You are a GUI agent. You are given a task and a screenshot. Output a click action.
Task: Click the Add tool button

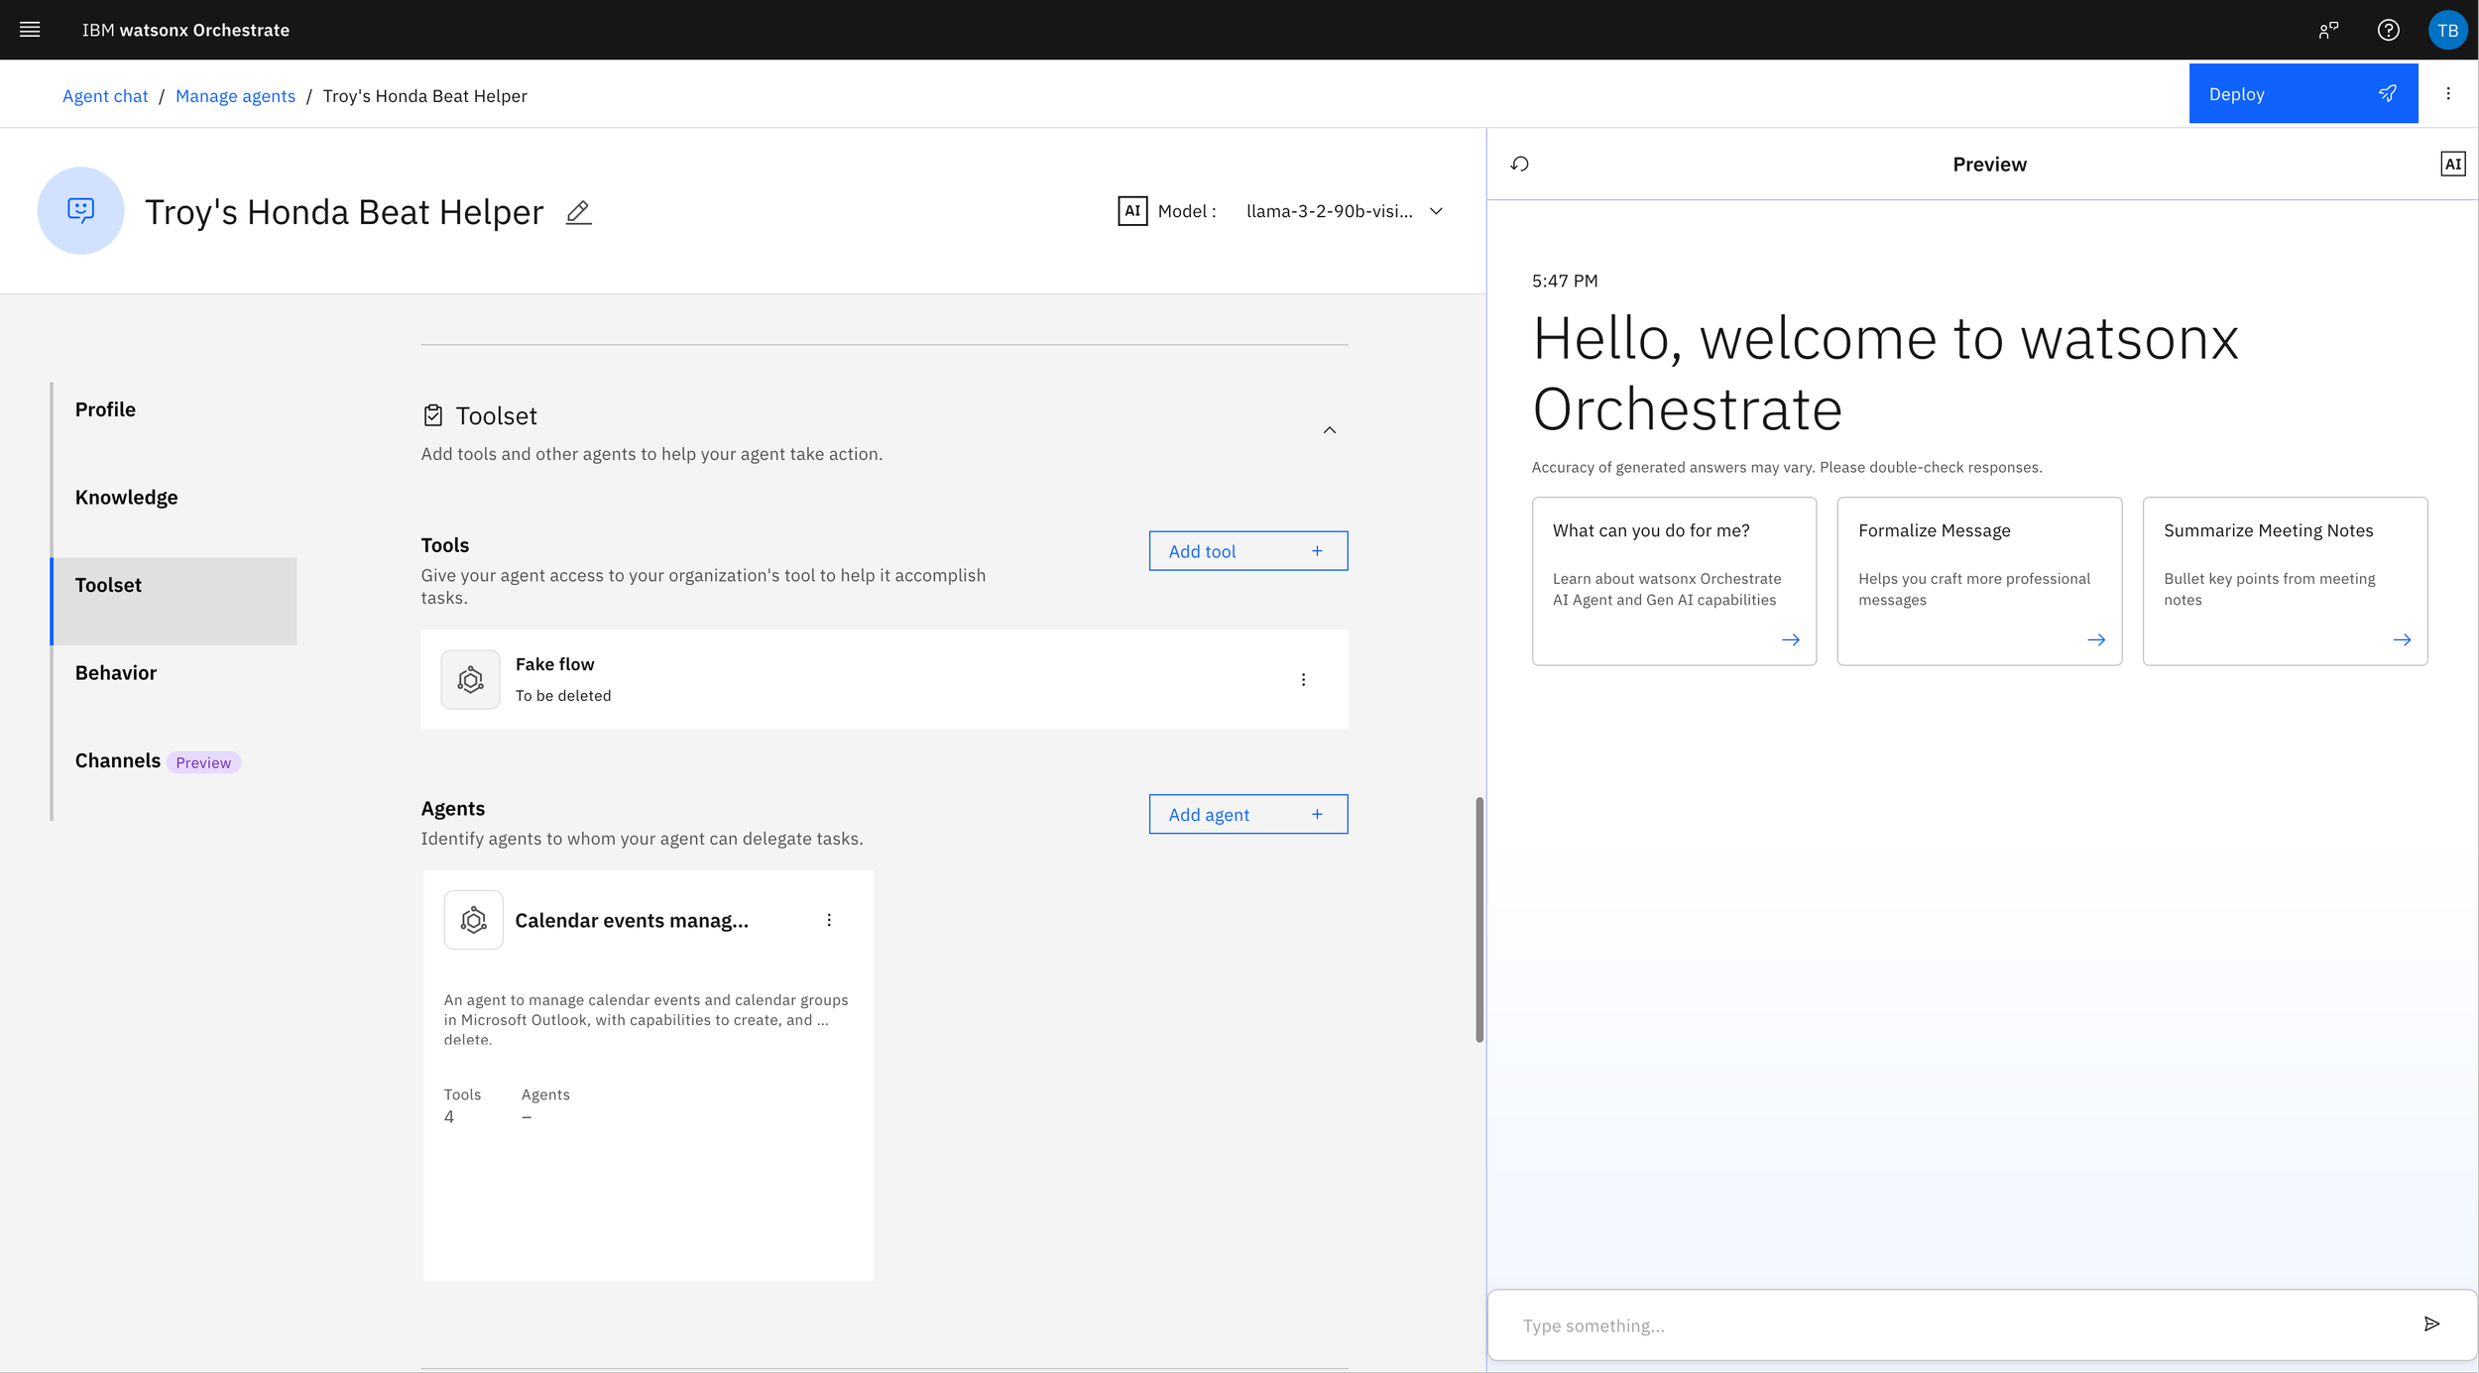tap(1247, 551)
